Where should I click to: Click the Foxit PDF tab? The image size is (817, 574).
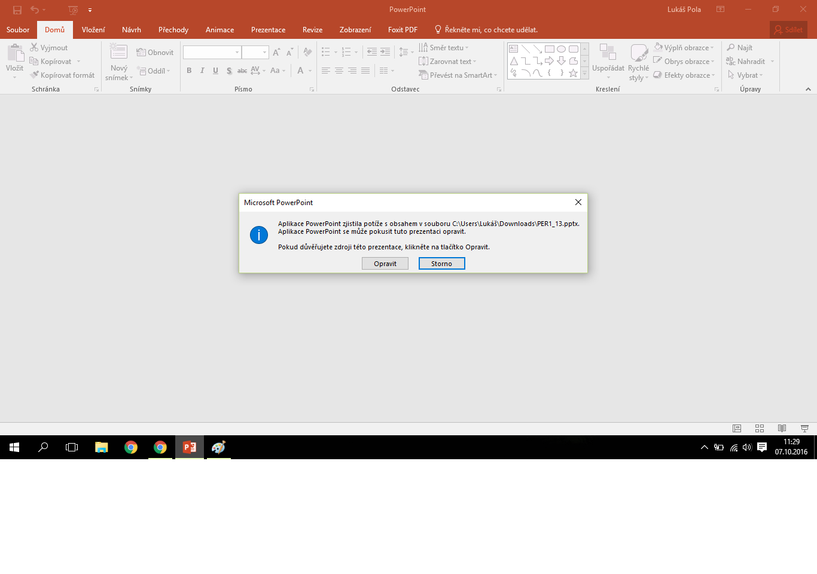(x=403, y=30)
